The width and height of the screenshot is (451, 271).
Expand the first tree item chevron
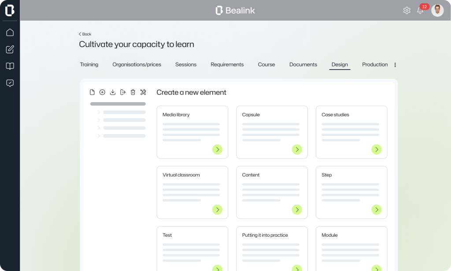(x=99, y=112)
